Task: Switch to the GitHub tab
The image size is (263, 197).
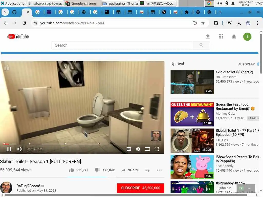Action: (x=14, y=12)
